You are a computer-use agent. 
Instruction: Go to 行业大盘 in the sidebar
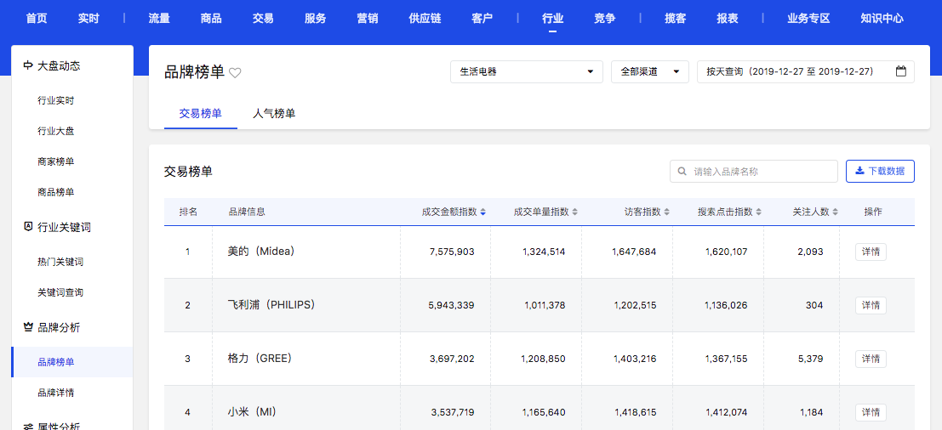[x=56, y=131]
